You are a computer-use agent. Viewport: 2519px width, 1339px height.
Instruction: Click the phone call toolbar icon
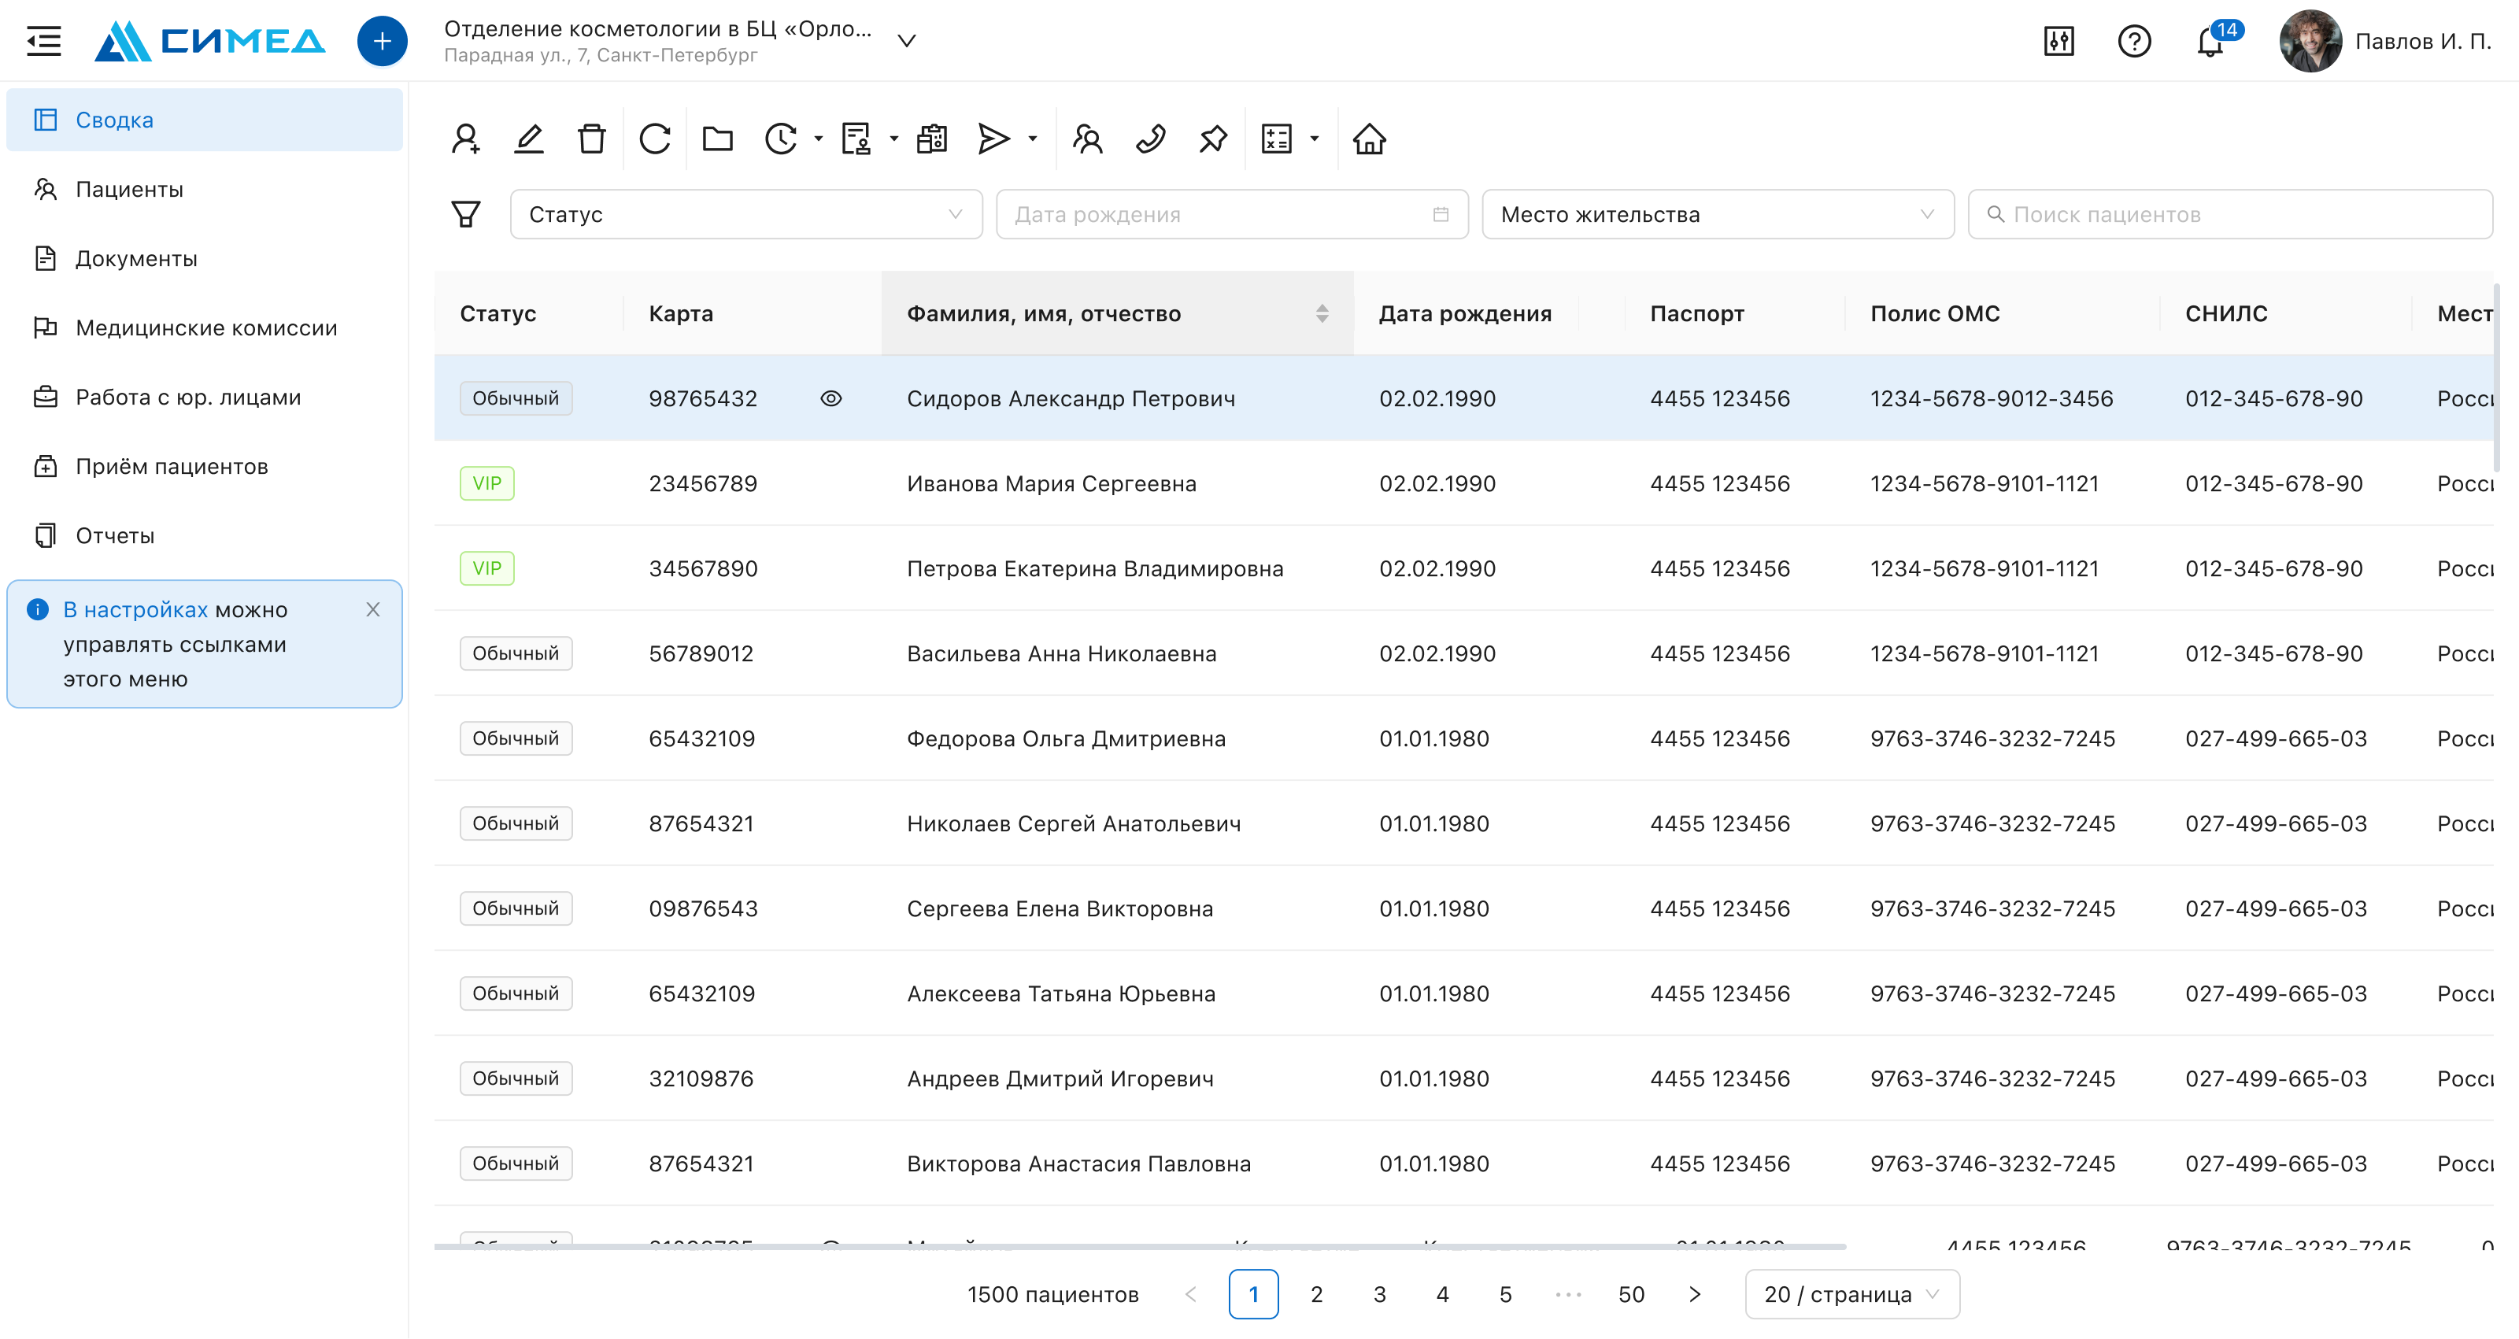[1150, 139]
